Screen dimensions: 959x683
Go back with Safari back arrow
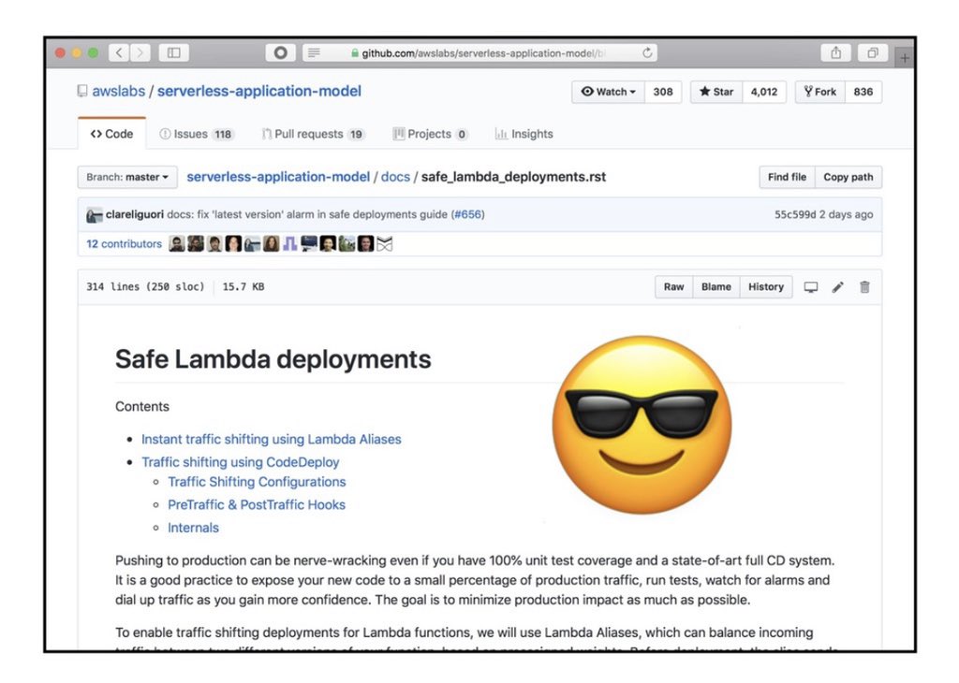(x=119, y=53)
